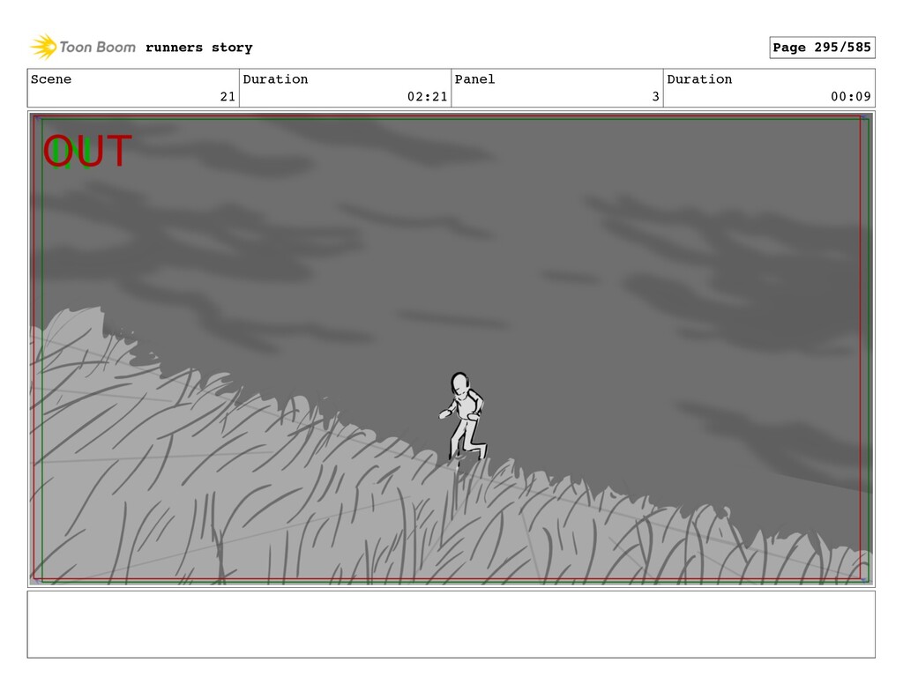Image resolution: width=903 pixels, height=699 pixels.
Task: Click the empty notes box below the panel
Action: [x=451, y=624]
